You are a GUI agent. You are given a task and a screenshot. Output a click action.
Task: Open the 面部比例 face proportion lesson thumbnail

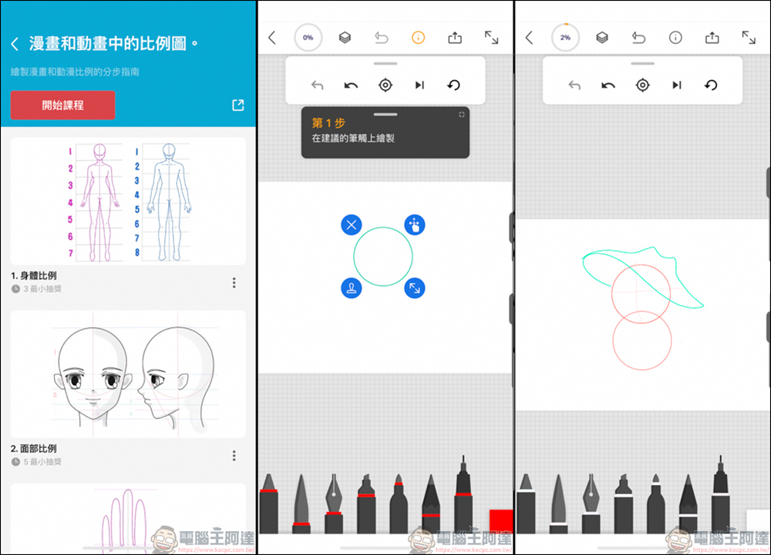(128, 374)
